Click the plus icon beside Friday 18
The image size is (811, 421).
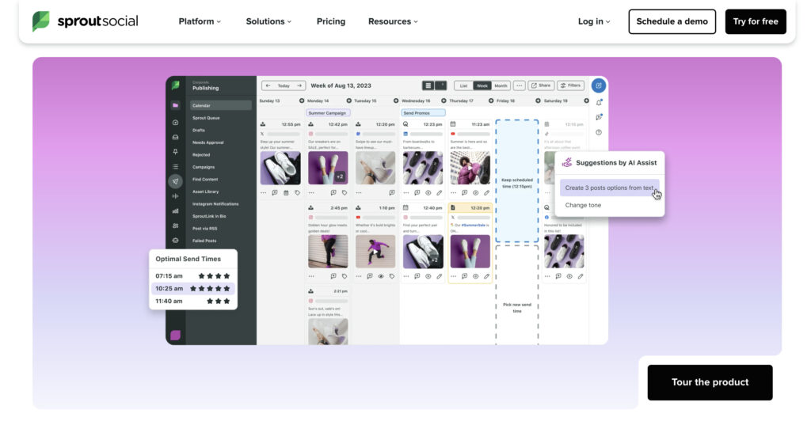tap(538, 101)
